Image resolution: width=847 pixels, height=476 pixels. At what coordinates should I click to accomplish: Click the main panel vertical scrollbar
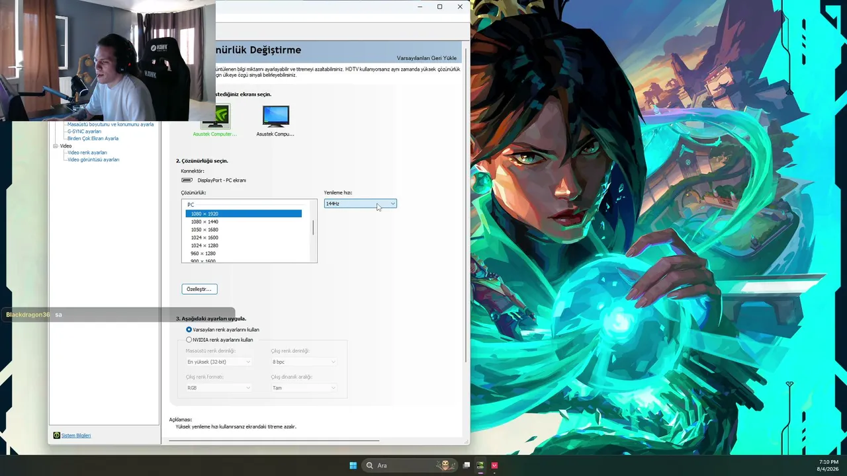tap(466, 205)
